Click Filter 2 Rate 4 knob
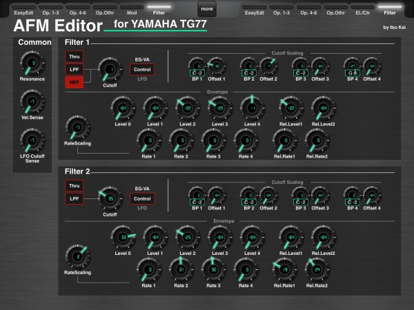This screenshot has height=310, width=414. point(246,269)
